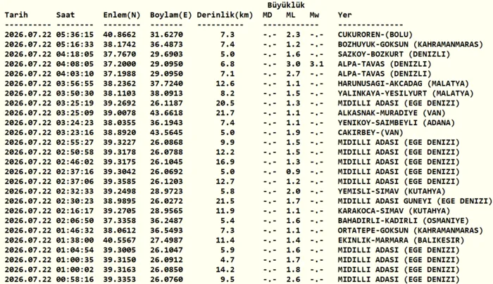
Task: Click the Saat column header
Action: click(65, 15)
